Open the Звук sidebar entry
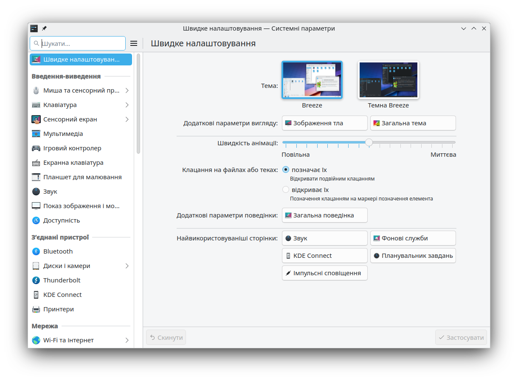Viewport: 518px width, 381px height. 50,192
